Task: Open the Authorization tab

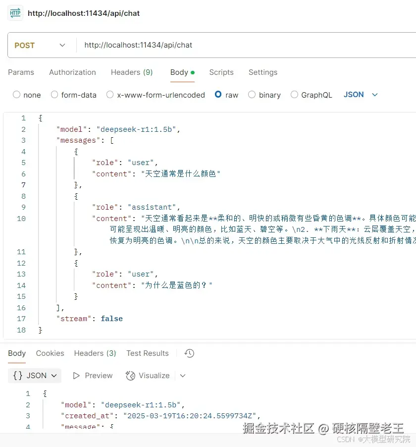Action: click(72, 72)
